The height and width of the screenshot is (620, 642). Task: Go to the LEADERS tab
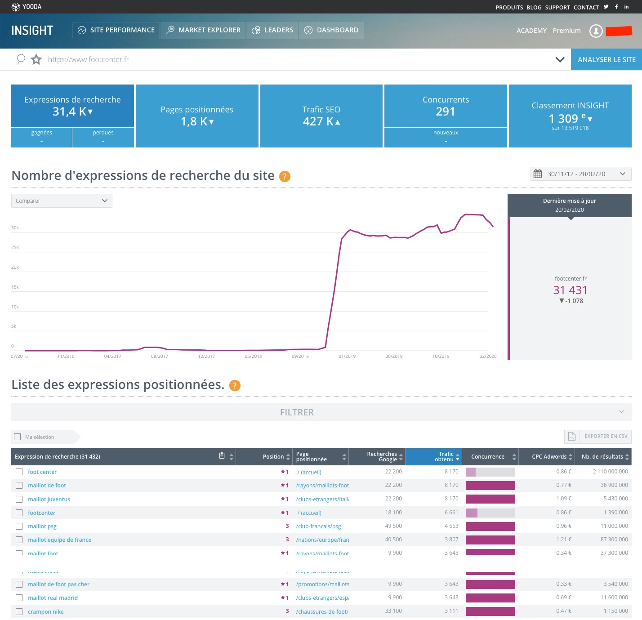[x=272, y=31]
